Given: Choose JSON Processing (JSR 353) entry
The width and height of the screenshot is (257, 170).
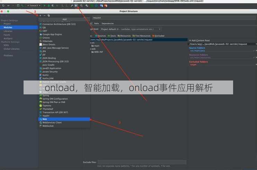Looking at the screenshot, I should click(64, 61).
